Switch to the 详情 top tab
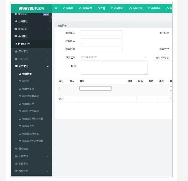Image resolution: width=188 pixels, height=181 pixels. click(x=101, y=8)
